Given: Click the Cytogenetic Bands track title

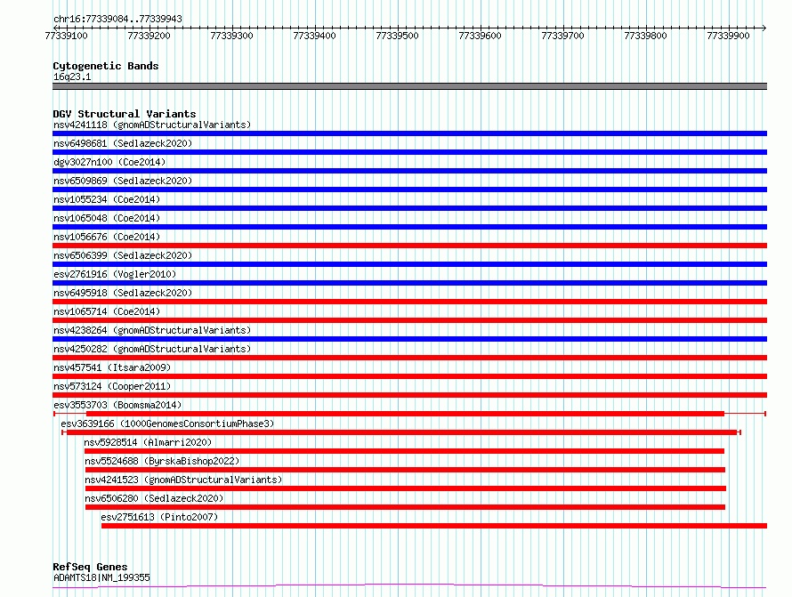Looking at the screenshot, I should 106,66.
